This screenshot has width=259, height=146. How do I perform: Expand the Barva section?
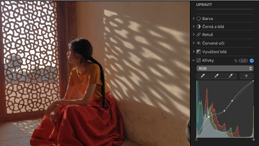(x=194, y=18)
